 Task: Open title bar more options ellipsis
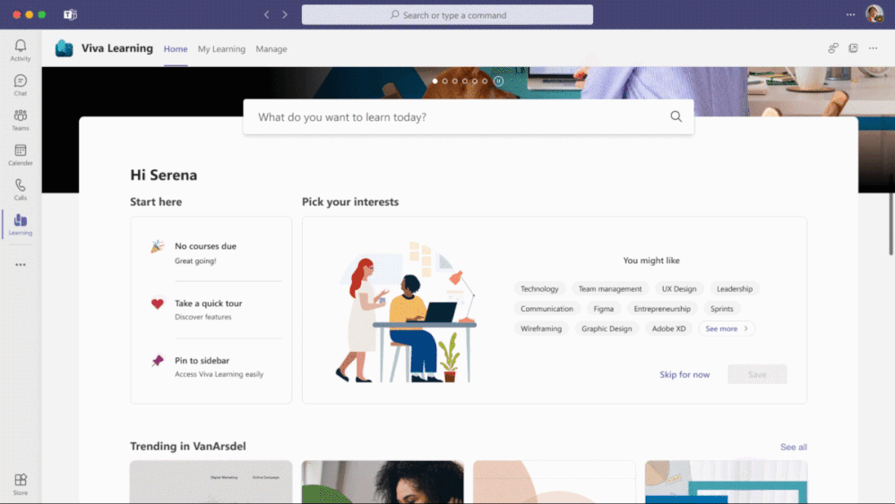click(850, 15)
